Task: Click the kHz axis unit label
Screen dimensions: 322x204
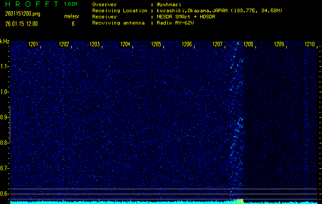Action: 5,41
